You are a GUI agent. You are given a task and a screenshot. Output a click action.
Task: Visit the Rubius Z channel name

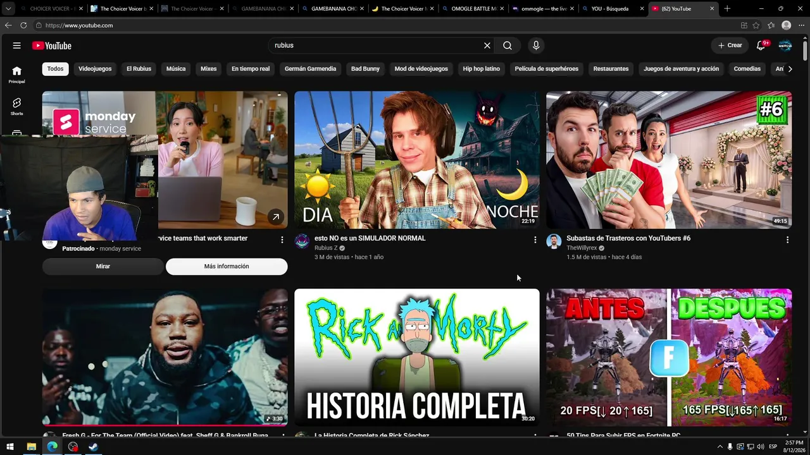coord(326,248)
